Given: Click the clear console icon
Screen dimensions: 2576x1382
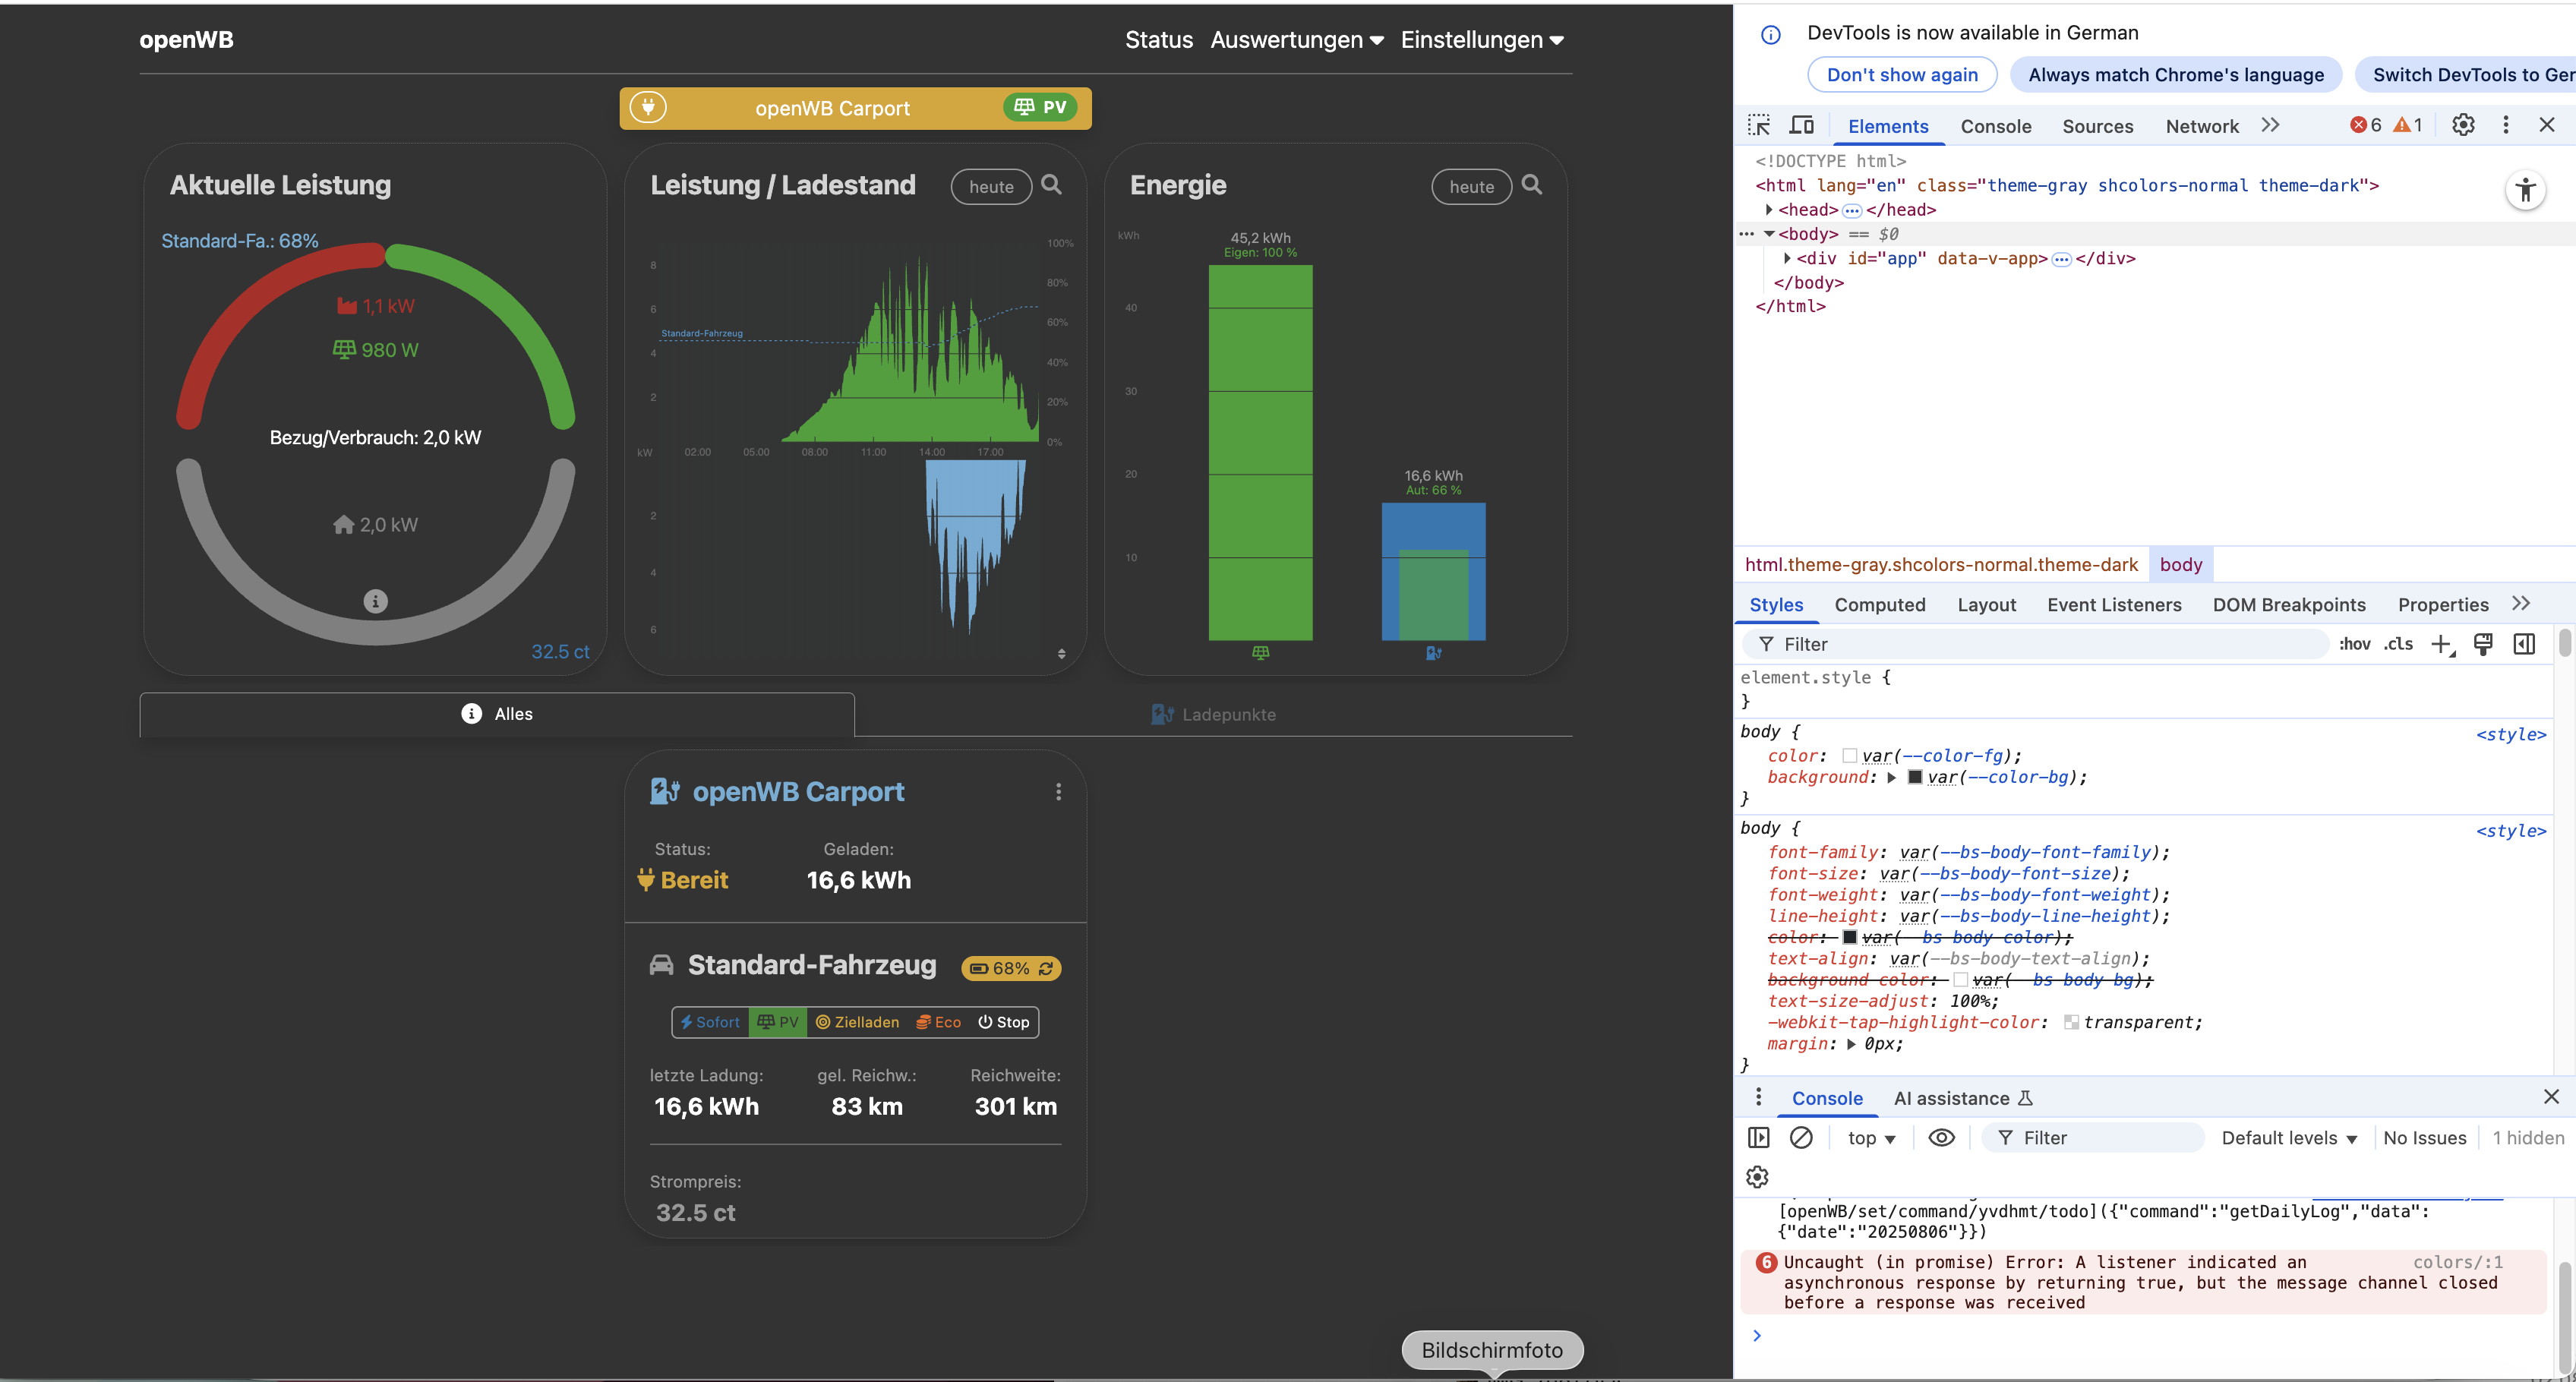Looking at the screenshot, I should [x=1801, y=1138].
